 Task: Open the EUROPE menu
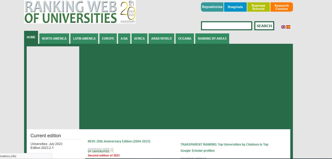108,39
